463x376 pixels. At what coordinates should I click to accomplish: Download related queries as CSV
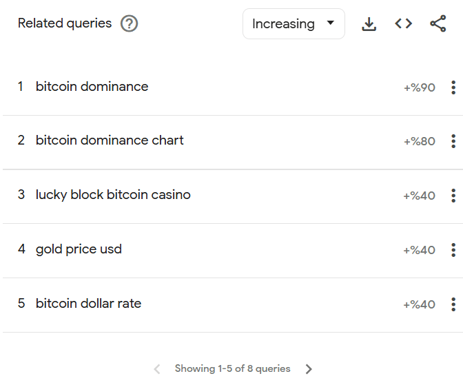tap(369, 24)
